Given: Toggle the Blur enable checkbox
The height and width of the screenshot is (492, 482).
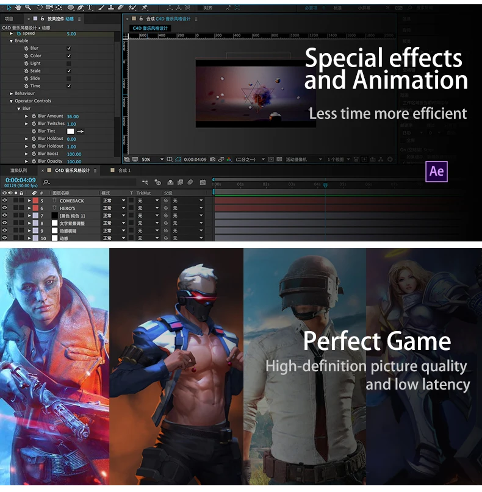Looking at the screenshot, I should 69,48.
